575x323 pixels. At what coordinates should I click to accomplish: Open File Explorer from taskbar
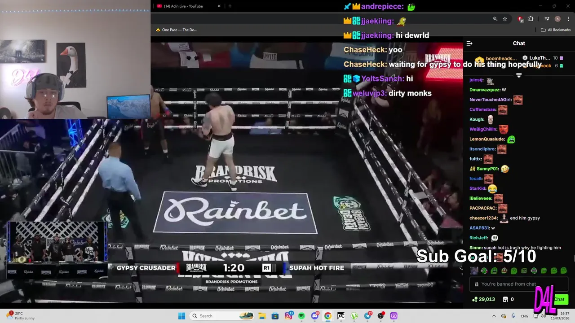[x=262, y=316]
